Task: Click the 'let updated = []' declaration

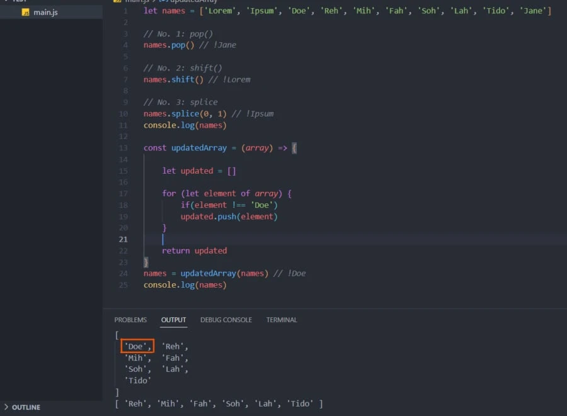Action: 198,171
